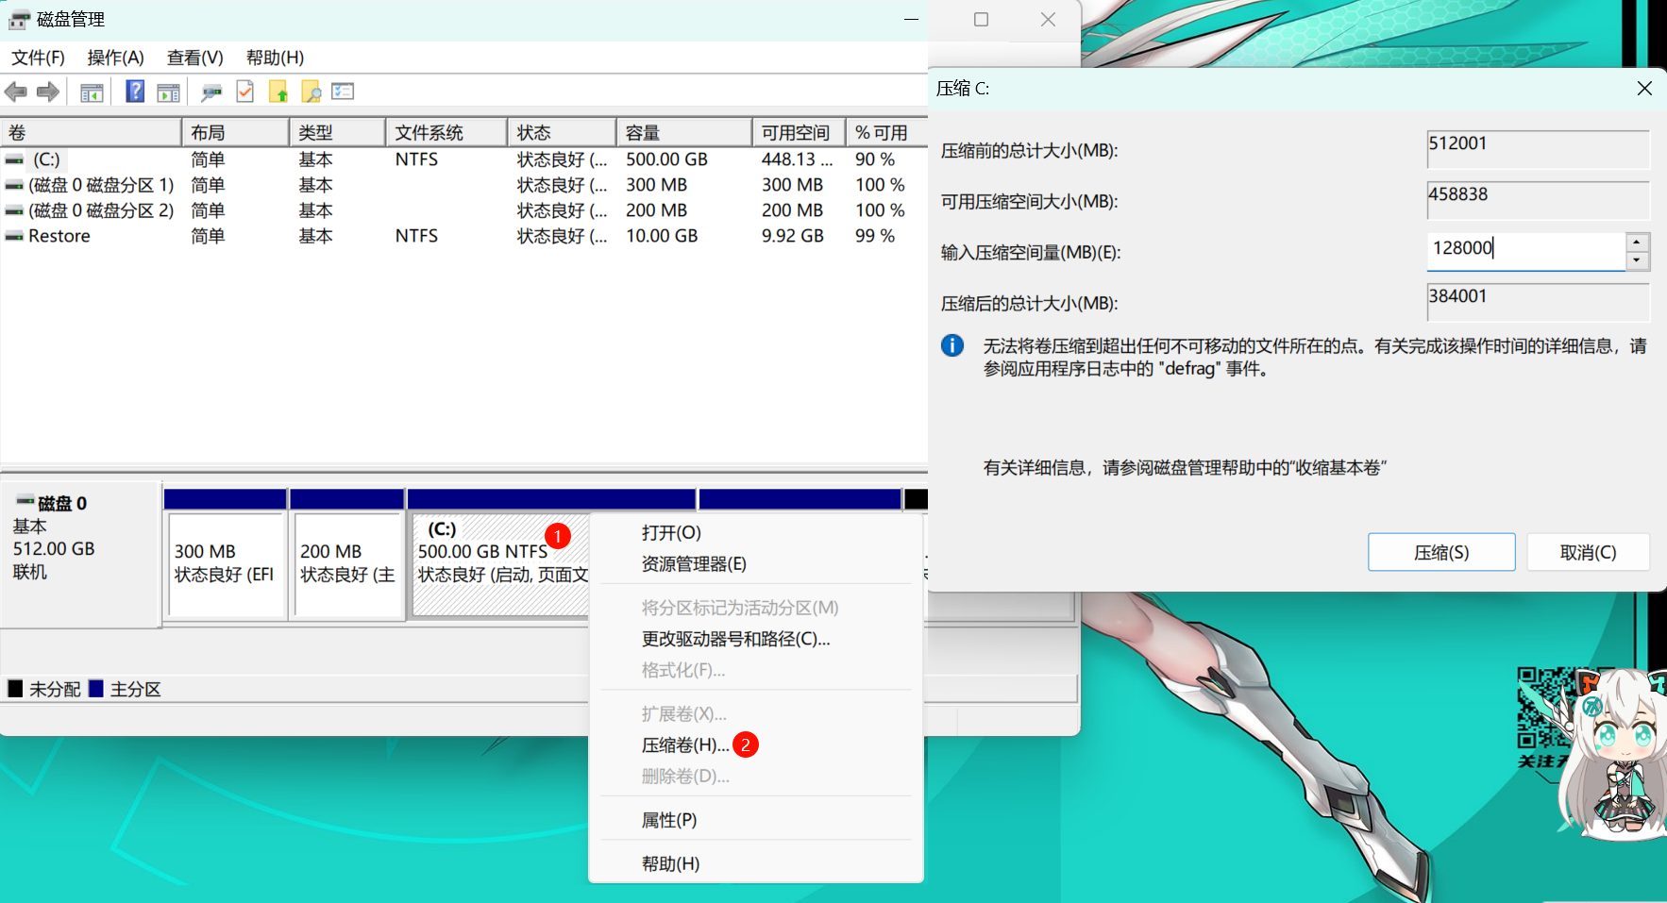Open the 操作(A) menu
The image size is (1667, 903).
(x=115, y=58)
